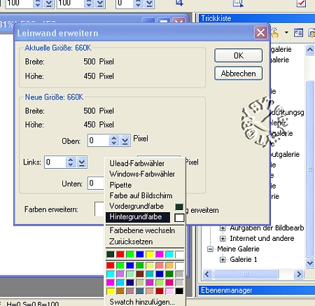The height and width of the screenshot is (306, 315).
Task: Click the Links pixel input field
Action: coord(55,162)
